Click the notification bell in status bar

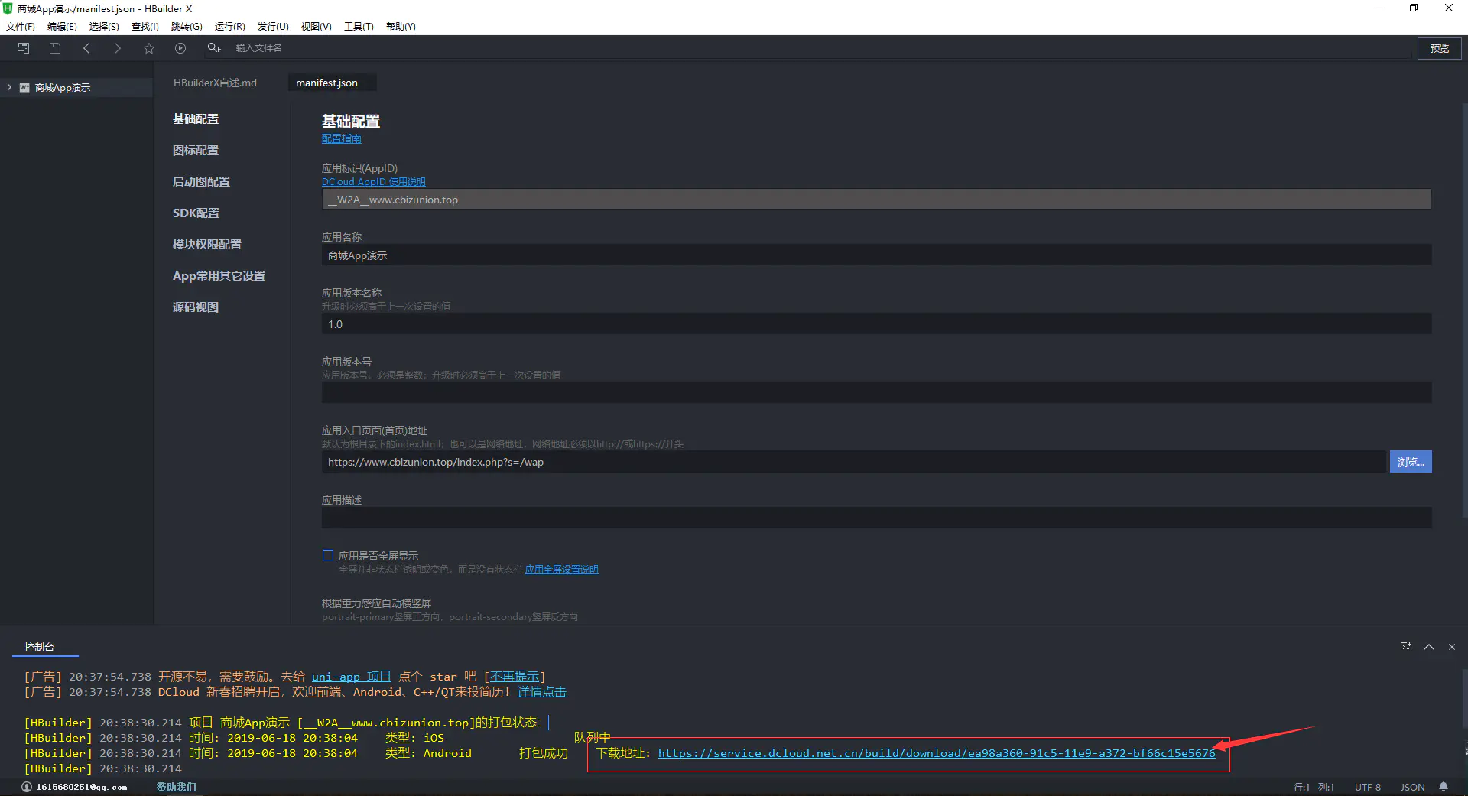click(1444, 787)
